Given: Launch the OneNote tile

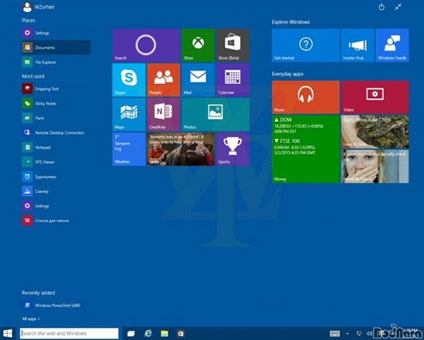Looking at the screenshot, I should coord(163,115).
